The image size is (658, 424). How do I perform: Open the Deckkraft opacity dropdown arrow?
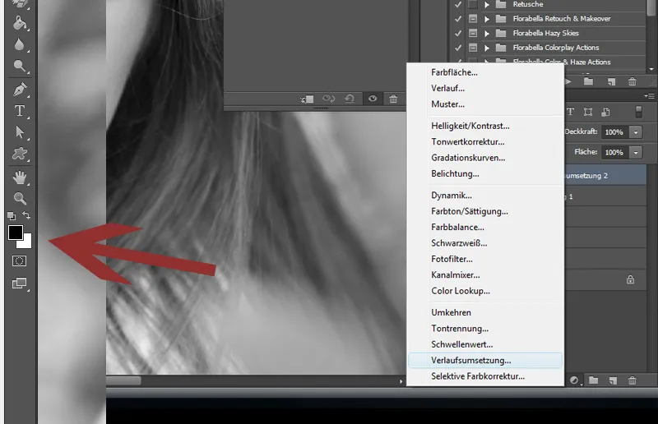coord(636,132)
